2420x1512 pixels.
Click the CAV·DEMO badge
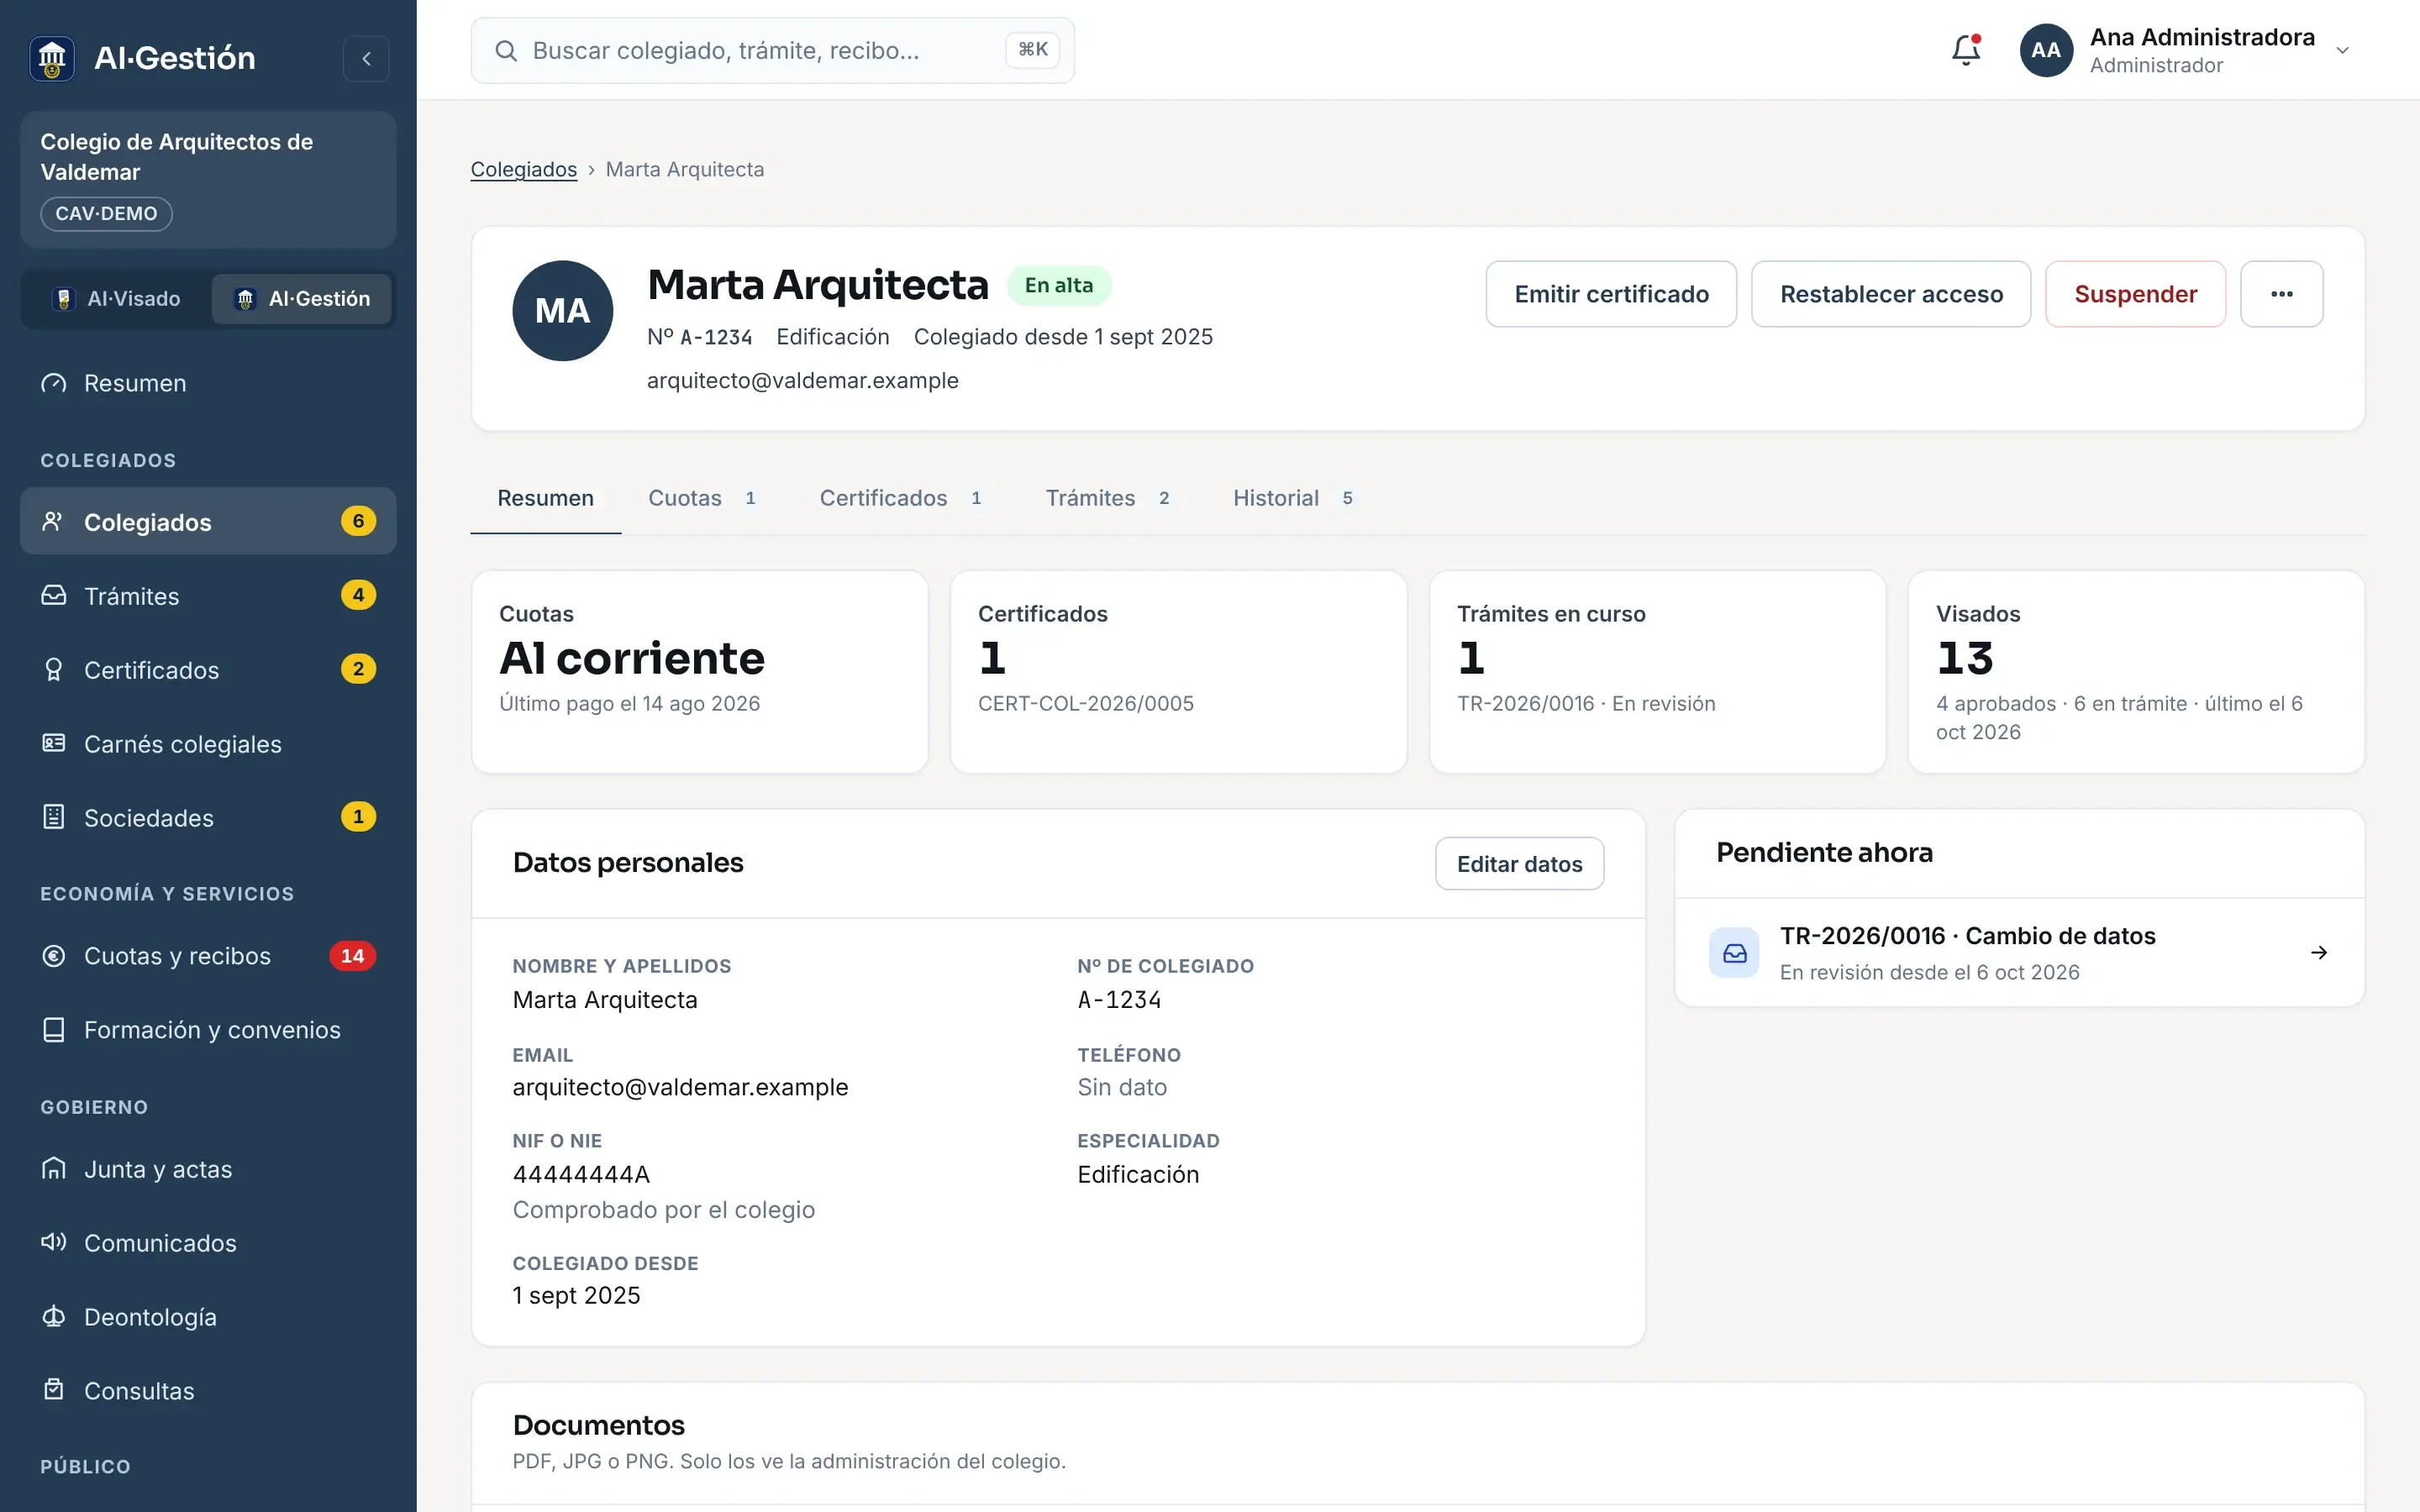tap(106, 214)
